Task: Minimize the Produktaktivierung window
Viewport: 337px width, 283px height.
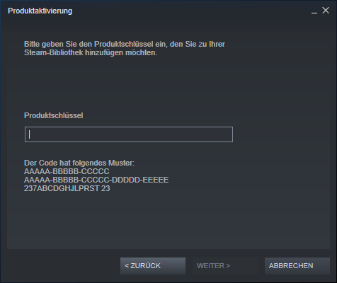Action: click(314, 11)
